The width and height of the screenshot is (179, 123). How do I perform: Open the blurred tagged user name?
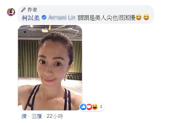pos(61,18)
